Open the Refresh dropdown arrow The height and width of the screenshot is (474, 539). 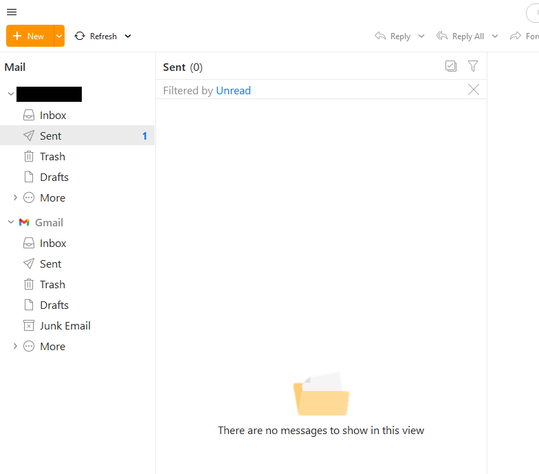[x=128, y=36]
